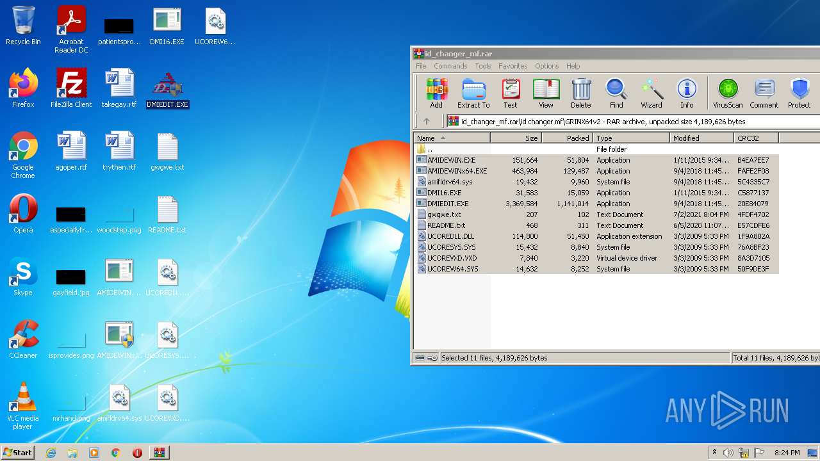820x461 pixels.
Task: Show hidden system tray icons
Action: [715, 453]
